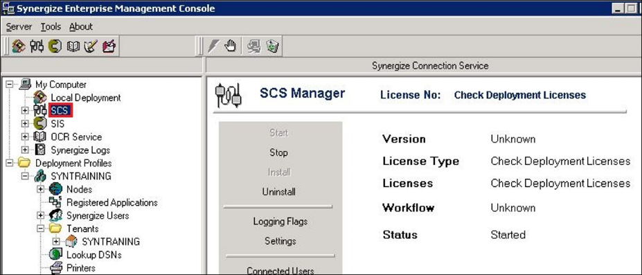The height and width of the screenshot is (275, 642).
Task: Click the OCR open-book toolbar icon
Action: (x=73, y=46)
